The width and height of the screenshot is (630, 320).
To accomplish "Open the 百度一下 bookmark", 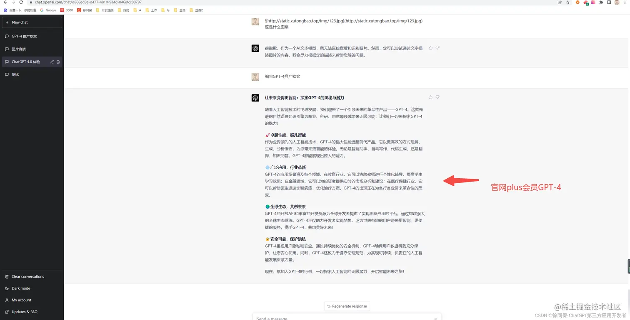I will coord(20,10).
